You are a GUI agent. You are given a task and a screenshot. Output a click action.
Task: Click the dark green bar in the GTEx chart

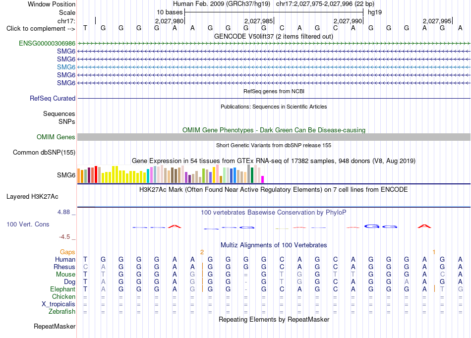[x=252, y=175]
